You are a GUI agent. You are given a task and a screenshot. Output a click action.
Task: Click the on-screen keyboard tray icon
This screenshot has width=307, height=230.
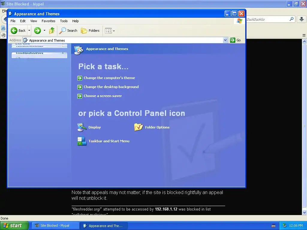pos(273,226)
